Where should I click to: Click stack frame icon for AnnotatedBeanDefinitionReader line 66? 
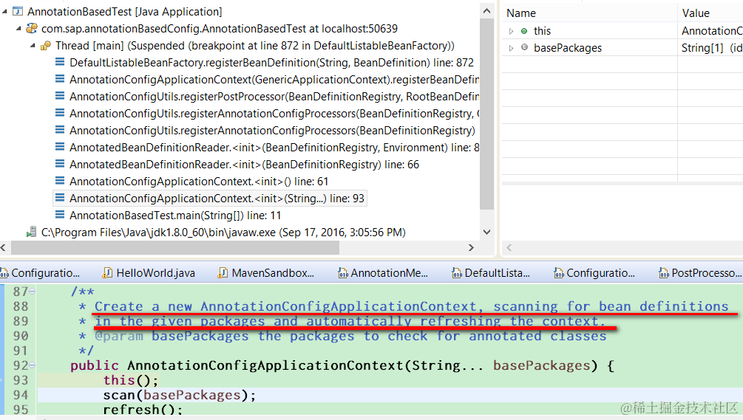click(x=60, y=164)
